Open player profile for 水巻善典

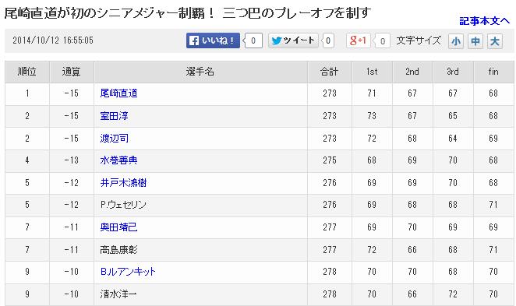click(118, 160)
